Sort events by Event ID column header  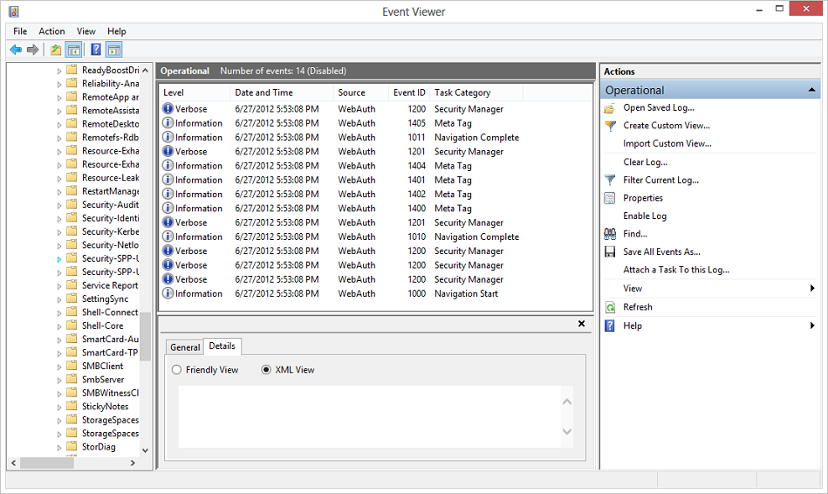click(409, 93)
